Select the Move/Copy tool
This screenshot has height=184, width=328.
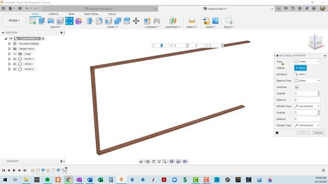(136, 21)
